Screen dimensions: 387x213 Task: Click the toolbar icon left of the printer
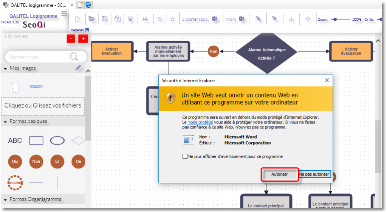pos(130,19)
